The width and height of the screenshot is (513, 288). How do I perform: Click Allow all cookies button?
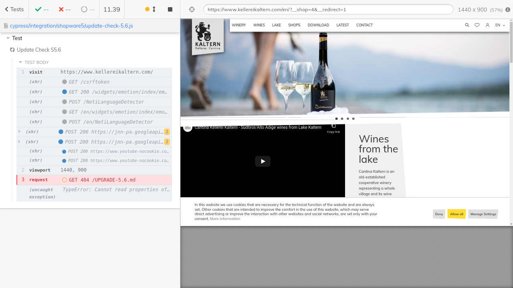coord(456,214)
